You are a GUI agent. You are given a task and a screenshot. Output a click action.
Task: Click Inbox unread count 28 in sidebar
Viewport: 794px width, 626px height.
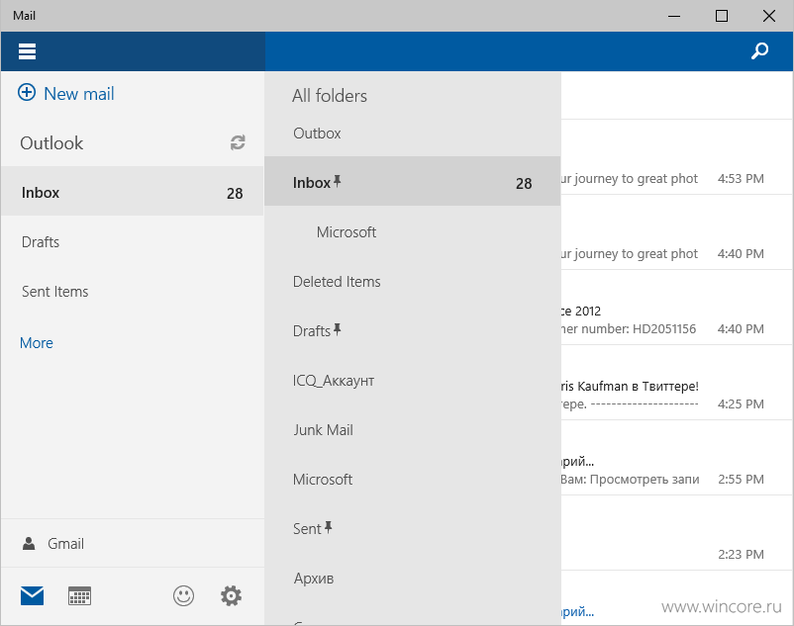pos(235,193)
